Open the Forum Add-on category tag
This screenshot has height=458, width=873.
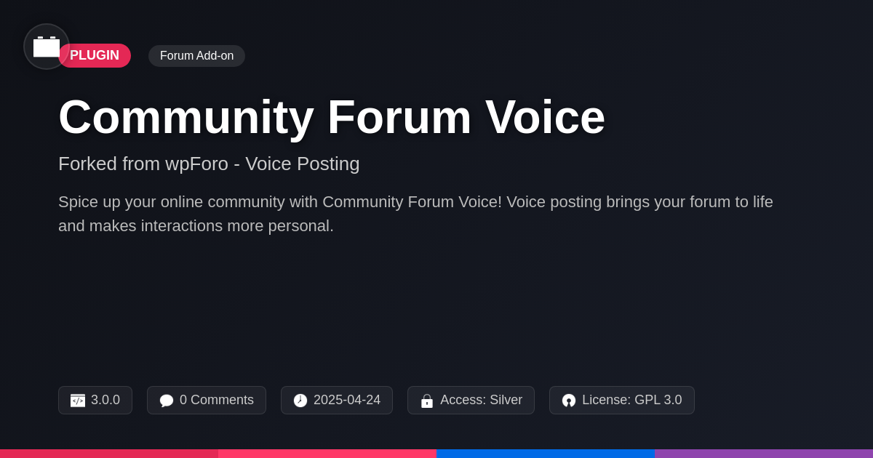[x=196, y=56]
